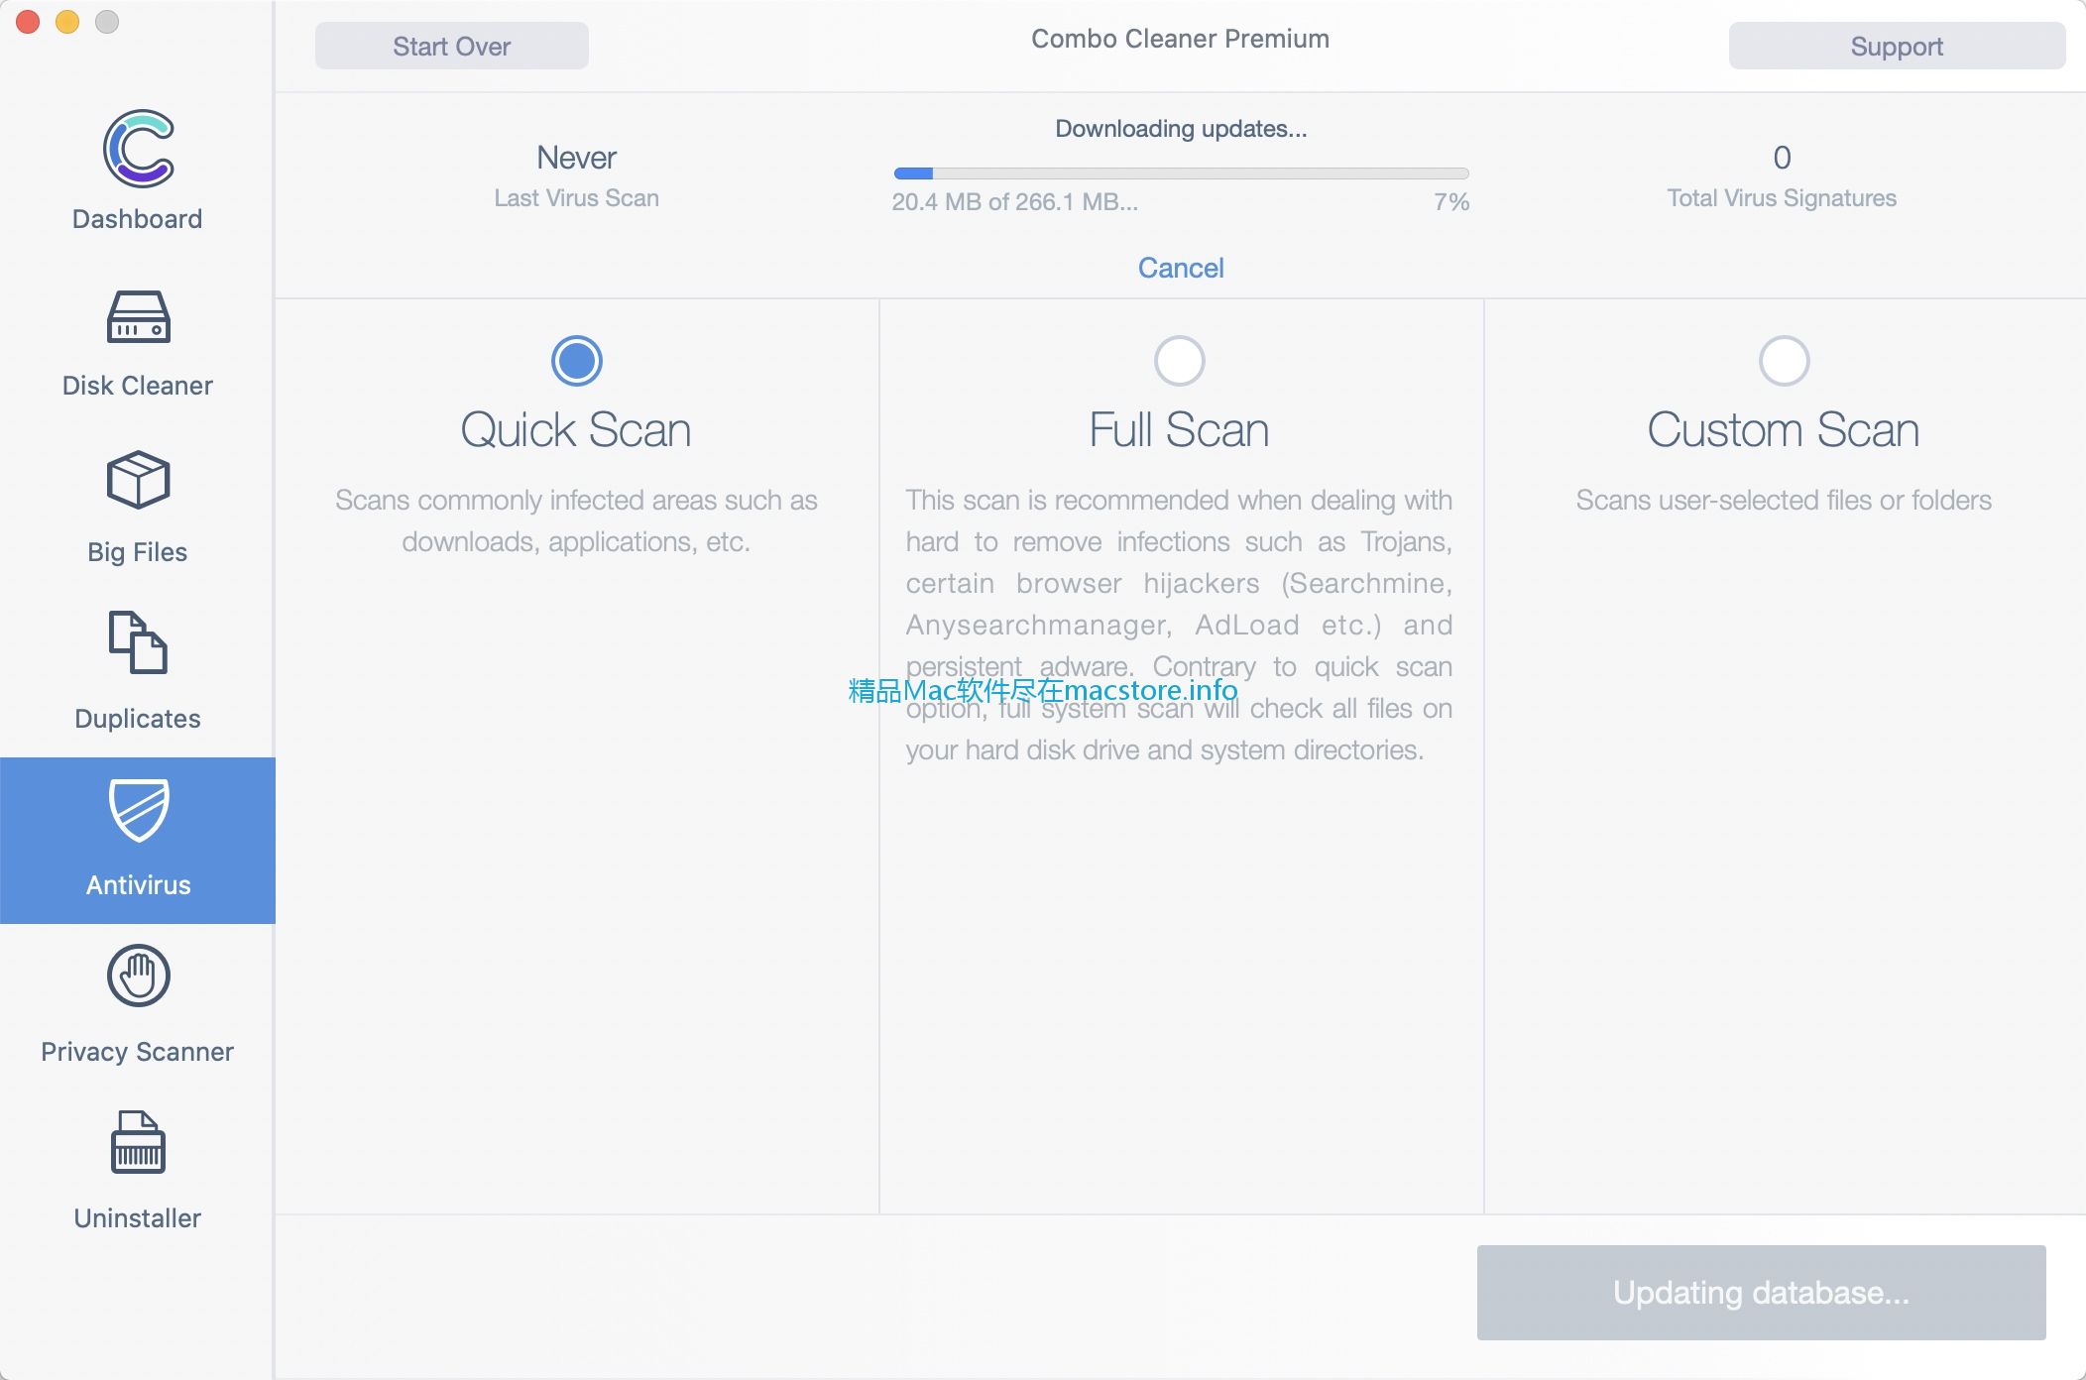Viewport: 2086px width, 1380px height.
Task: Navigate to Duplicates finder
Action: 137,671
